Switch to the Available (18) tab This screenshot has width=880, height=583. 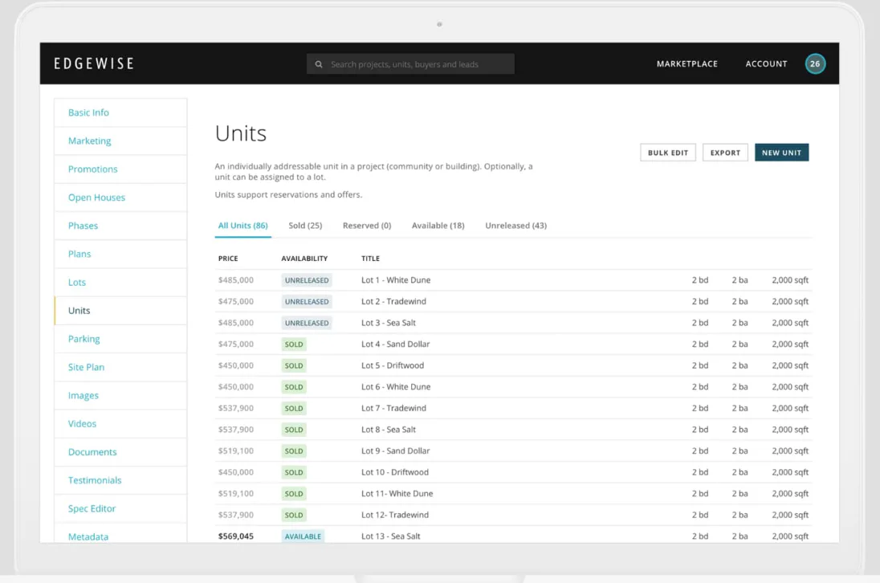tap(438, 226)
